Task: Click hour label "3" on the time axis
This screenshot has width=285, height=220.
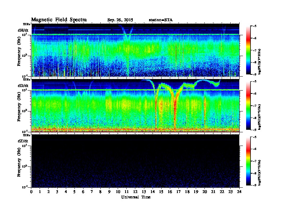Action: pyautogui.click(x=57, y=192)
